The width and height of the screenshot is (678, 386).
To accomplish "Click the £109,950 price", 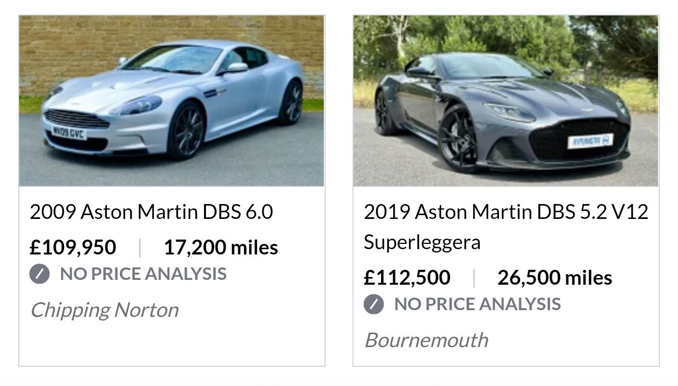I will (x=73, y=248).
